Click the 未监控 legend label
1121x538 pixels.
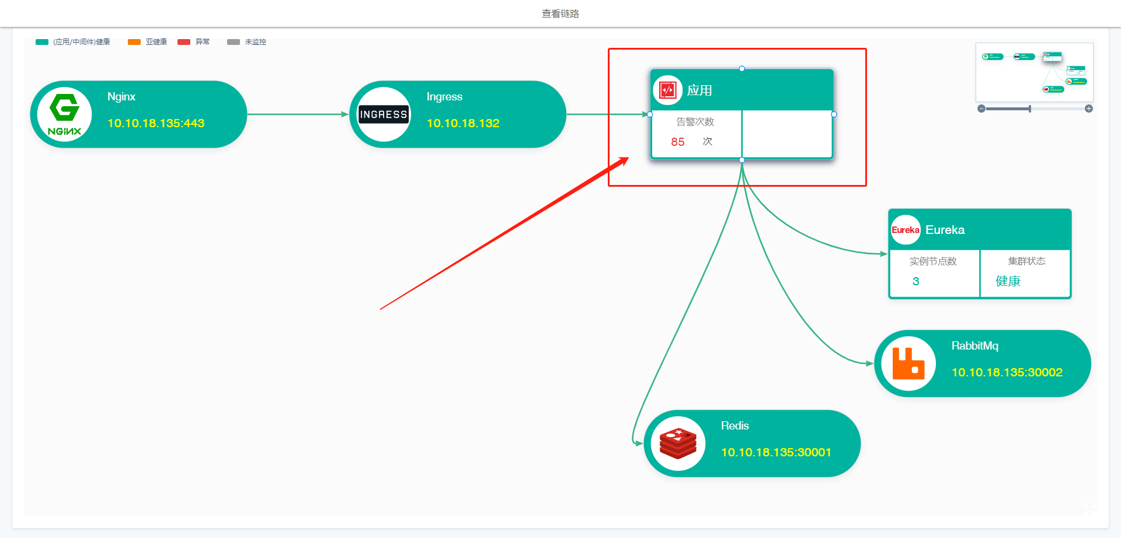pos(256,42)
